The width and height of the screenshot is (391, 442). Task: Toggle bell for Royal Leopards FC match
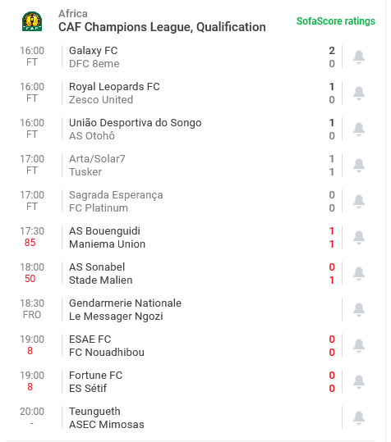[x=359, y=93]
